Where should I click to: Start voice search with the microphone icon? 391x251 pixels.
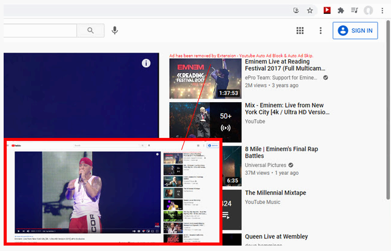[x=115, y=30]
